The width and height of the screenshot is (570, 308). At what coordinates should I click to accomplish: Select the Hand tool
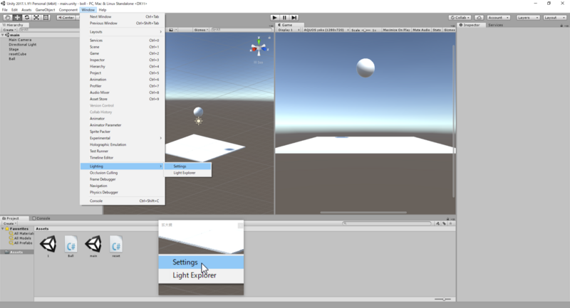tap(7, 17)
